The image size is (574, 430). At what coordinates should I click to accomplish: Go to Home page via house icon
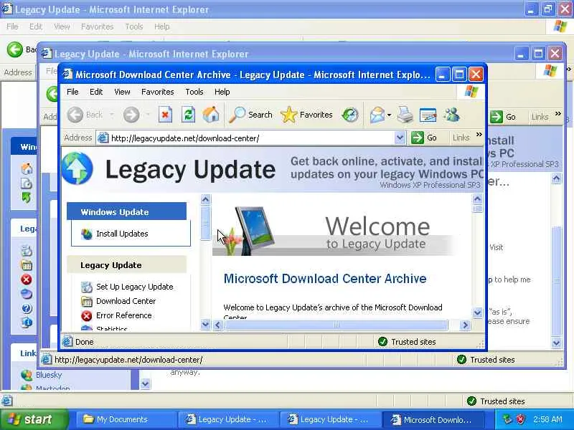pyautogui.click(x=211, y=115)
